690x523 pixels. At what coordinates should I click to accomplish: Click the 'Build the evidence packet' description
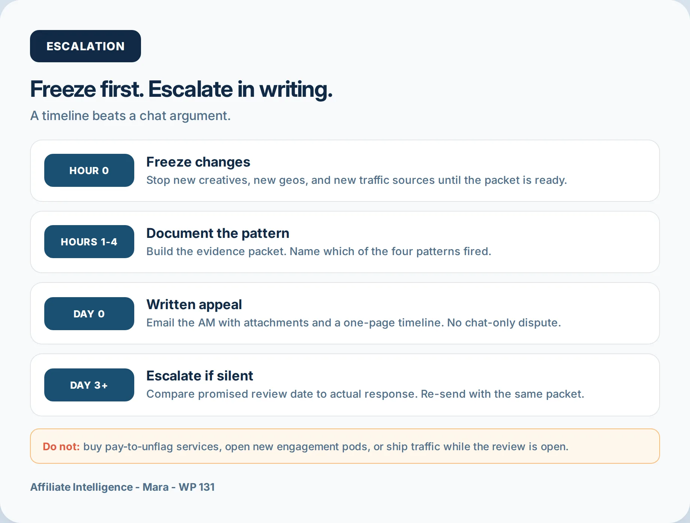pyautogui.click(x=319, y=251)
